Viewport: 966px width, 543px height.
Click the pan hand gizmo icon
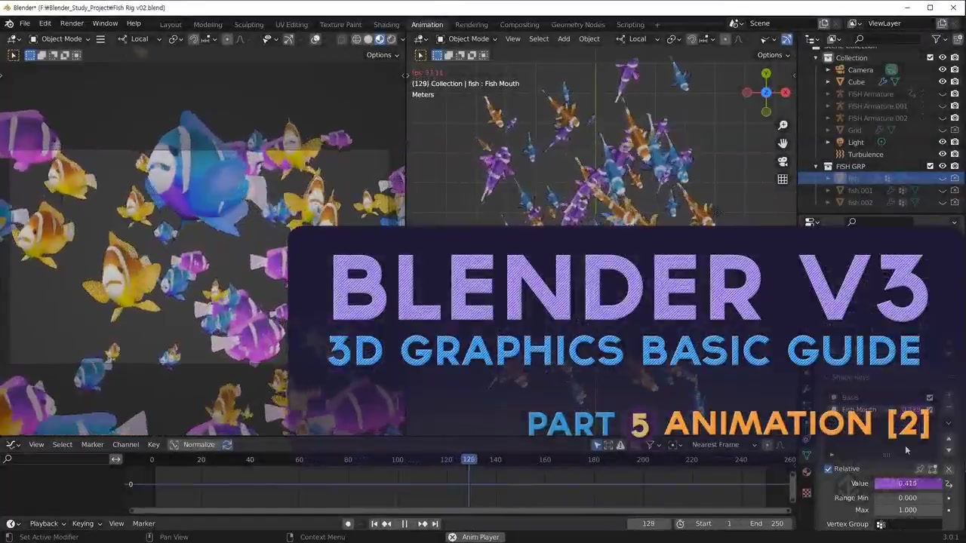pyautogui.click(x=783, y=143)
